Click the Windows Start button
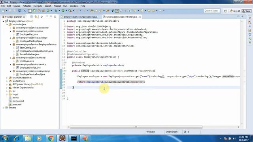253x142 pixels. [x=5, y=138]
